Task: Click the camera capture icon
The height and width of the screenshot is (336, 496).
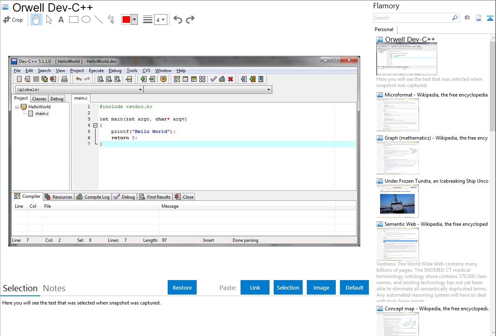Action: click(x=467, y=18)
